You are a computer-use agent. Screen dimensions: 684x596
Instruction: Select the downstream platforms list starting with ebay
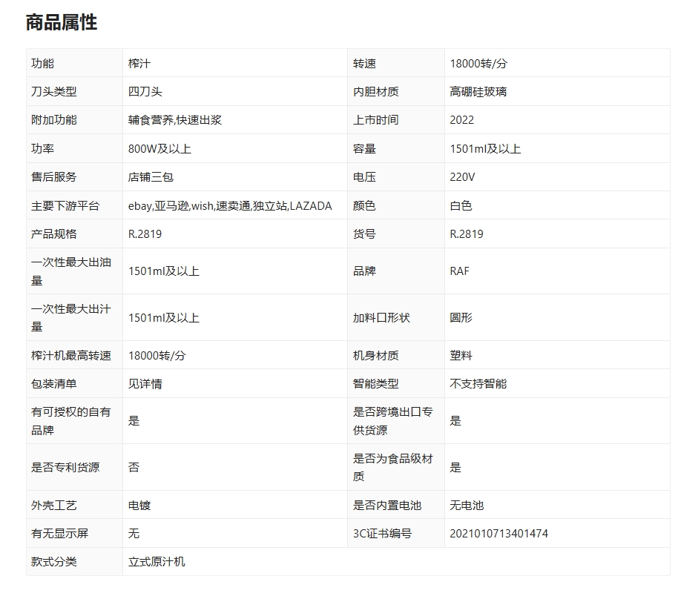click(230, 206)
